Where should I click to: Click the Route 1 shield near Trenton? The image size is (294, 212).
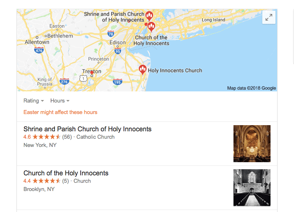point(84,78)
